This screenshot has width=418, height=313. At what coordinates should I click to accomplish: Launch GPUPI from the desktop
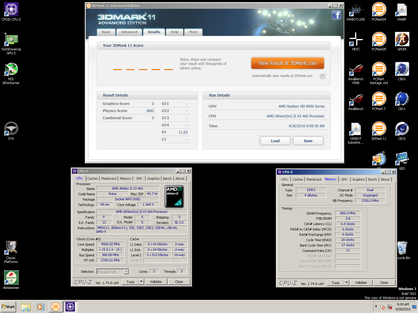402,41
